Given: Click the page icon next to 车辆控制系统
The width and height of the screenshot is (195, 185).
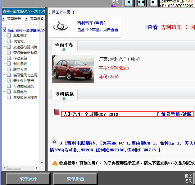Looking at the screenshot, I should [9, 86].
